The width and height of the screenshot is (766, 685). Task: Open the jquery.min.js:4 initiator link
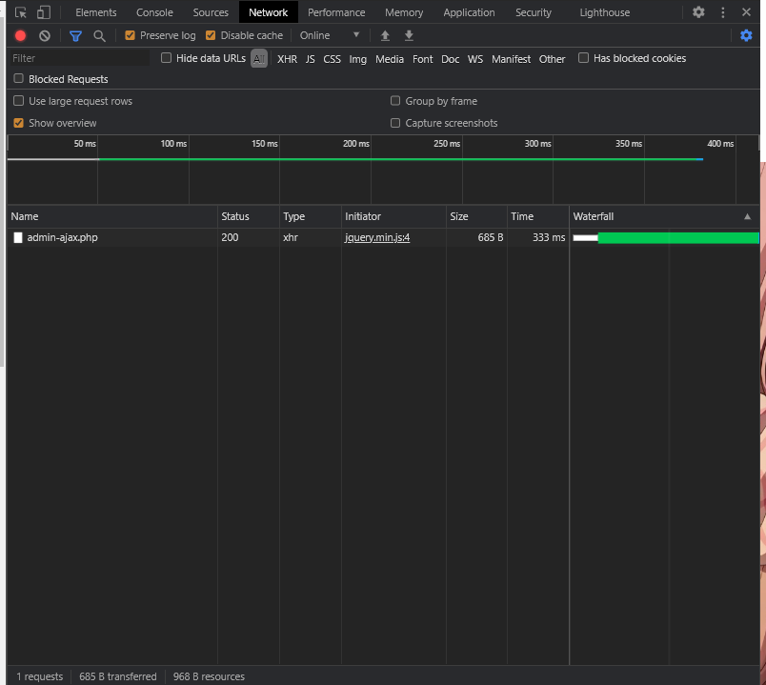pos(377,237)
